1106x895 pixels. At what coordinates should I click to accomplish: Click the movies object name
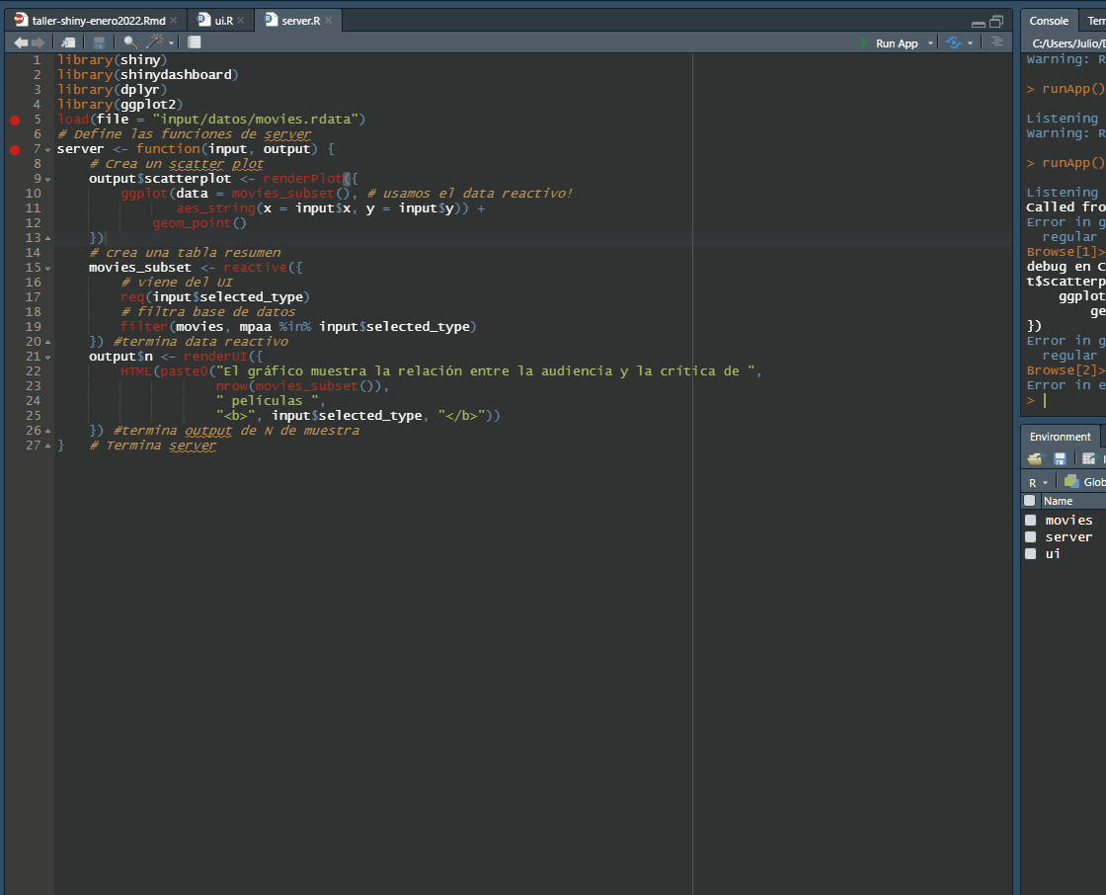(x=1068, y=521)
